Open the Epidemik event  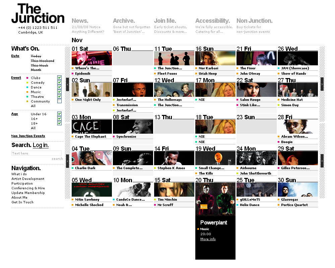coord(83,73)
